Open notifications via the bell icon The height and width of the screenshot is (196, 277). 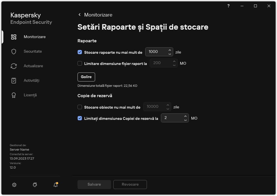pyautogui.click(x=55, y=185)
